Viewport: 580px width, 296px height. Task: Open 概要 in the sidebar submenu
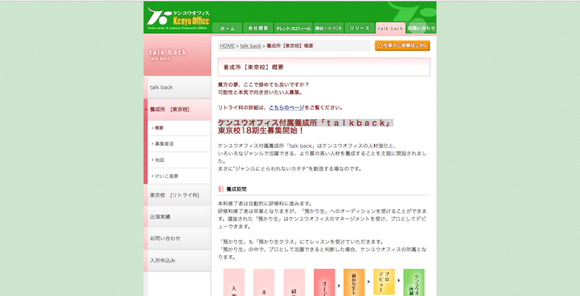[159, 128]
